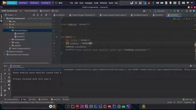
Task: Open the Event Log
Action: click(187, 99)
